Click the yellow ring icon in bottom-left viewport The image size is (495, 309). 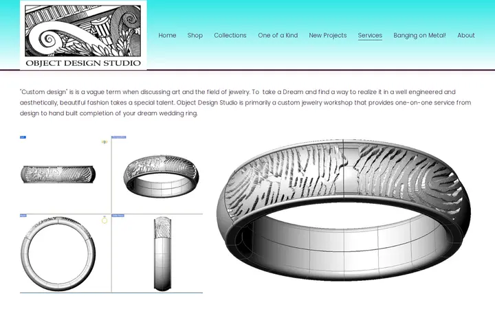pos(104,220)
